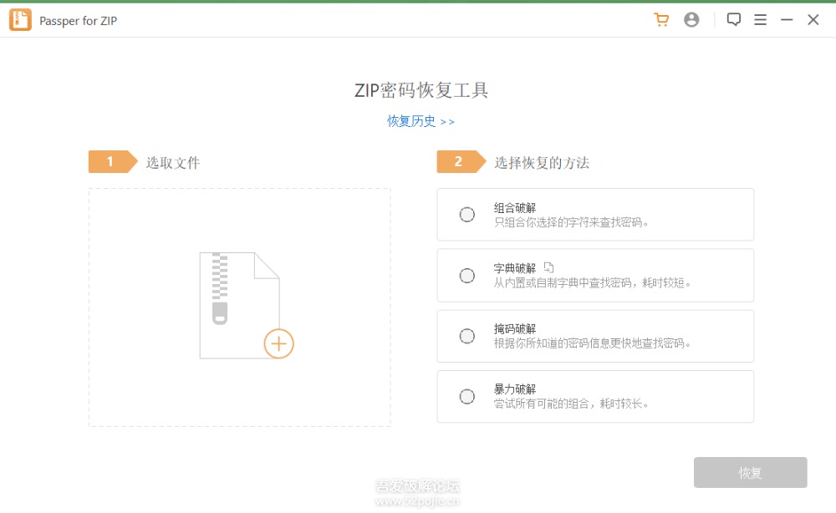This screenshot has height=513, width=836.
Task: Click the Passper for ZIP app logo
Action: point(20,20)
